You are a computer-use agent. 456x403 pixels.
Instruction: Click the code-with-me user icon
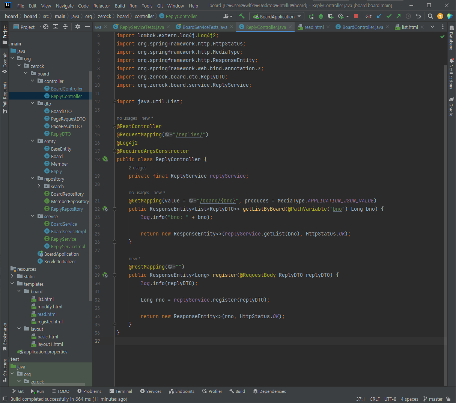(x=227, y=16)
